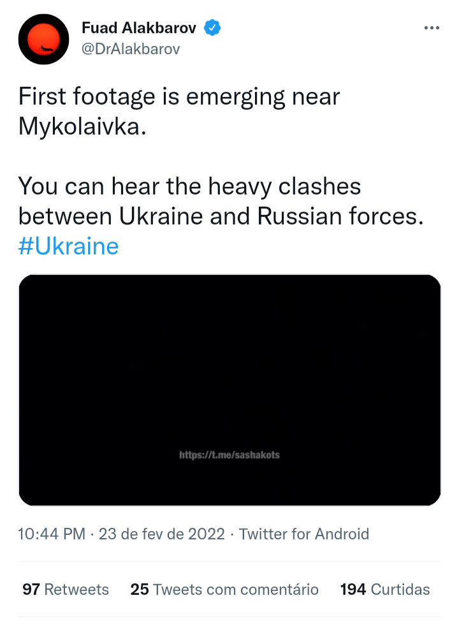Image resolution: width=459 pixels, height=626 pixels.
Task: Click the words 'Russian forces' in the tweet
Action: point(340,216)
